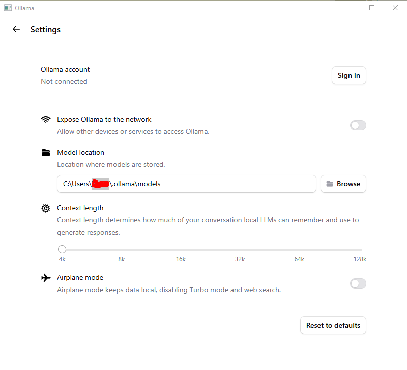
Task: Click the 'Context length' title text
Action: pyautogui.click(x=80, y=208)
